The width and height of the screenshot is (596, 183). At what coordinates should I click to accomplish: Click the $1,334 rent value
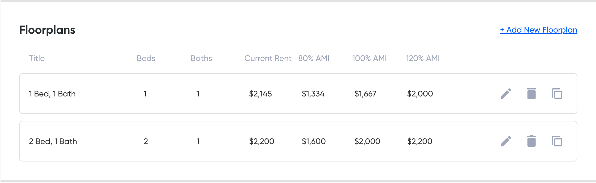[313, 94]
